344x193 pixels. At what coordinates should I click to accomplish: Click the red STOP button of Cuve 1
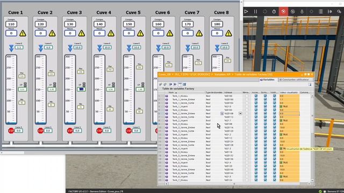[11, 131]
